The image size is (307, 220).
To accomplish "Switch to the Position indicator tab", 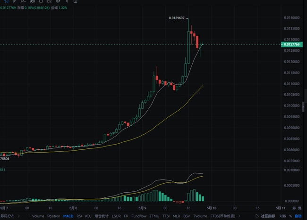I will click(x=54, y=216).
